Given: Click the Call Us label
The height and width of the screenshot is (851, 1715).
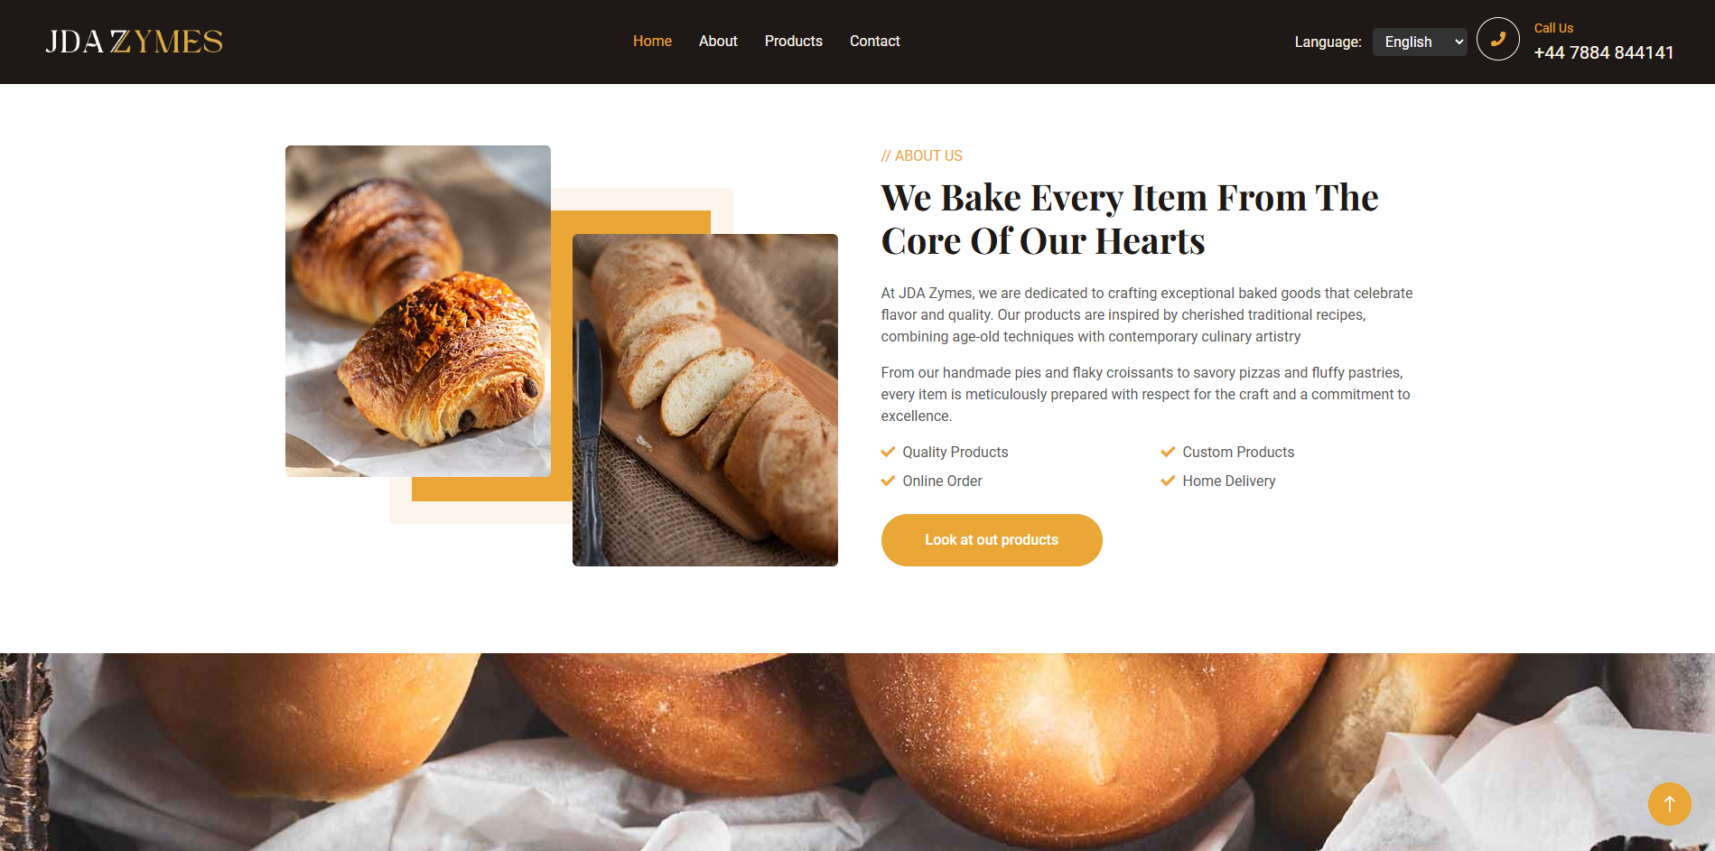Looking at the screenshot, I should (1553, 28).
